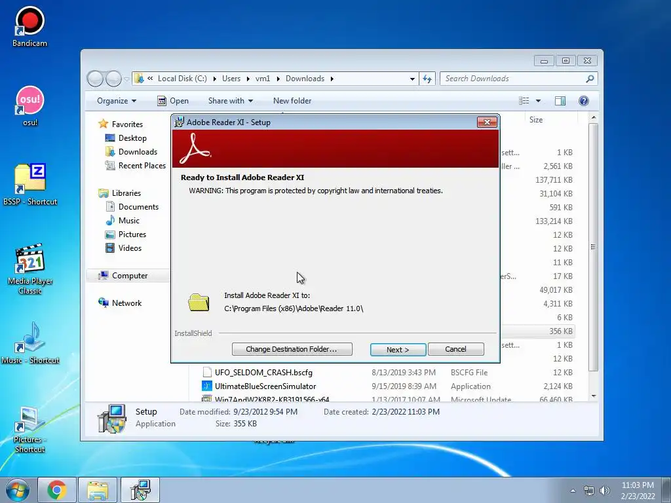The image size is (671, 503).
Task: Expand the arrow after Local Disk (C:)
Action: click(x=214, y=79)
